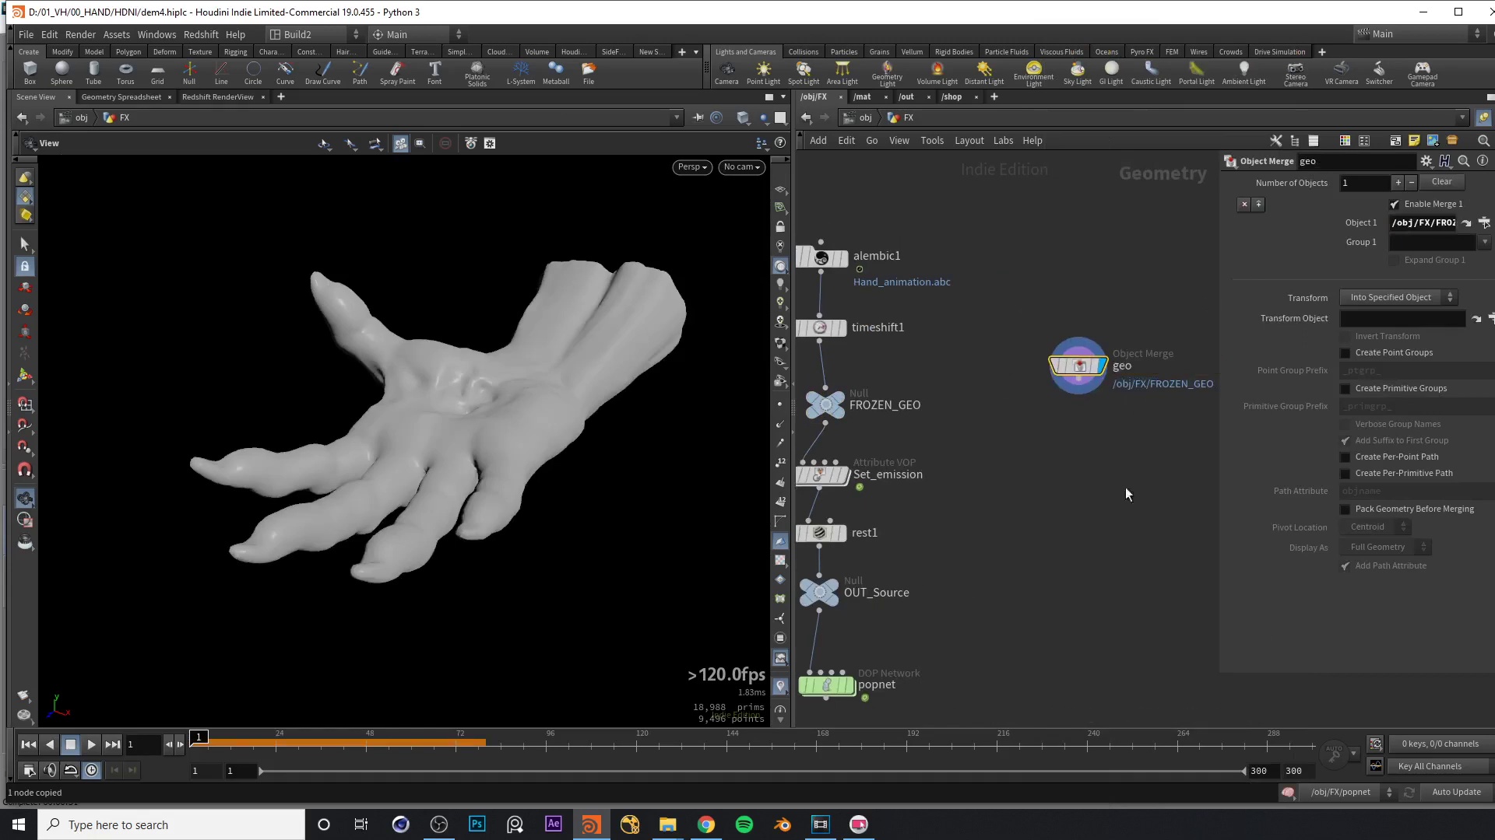Screen dimensions: 1495x840
Task: Enable Create Primitive Groups checkbox
Action: 1345,389
